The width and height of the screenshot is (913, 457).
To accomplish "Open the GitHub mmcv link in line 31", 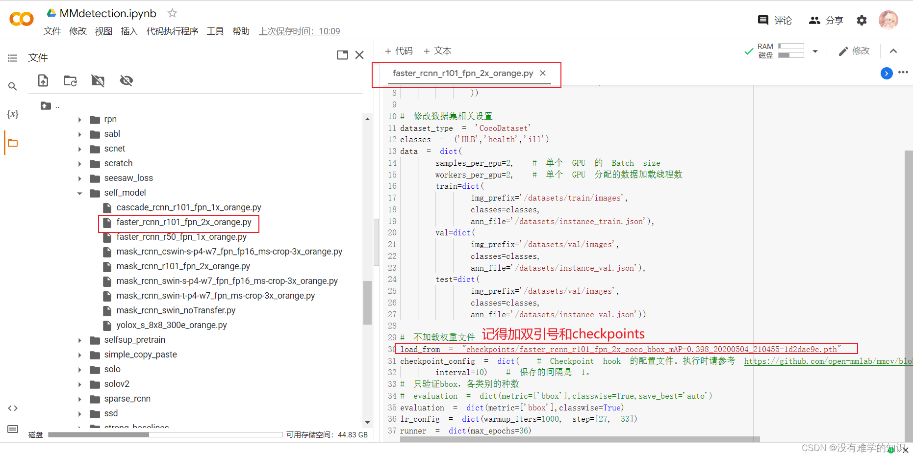I will tap(828, 361).
